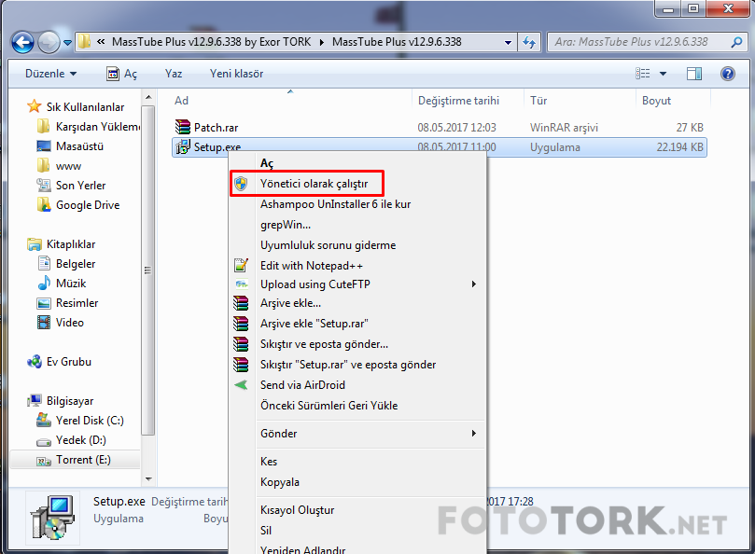Screen dimensions: 755x554
Task: Select the Patch.rar file
Action: [216, 128]
